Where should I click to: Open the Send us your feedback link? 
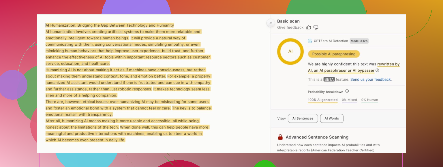click(371, 79)
